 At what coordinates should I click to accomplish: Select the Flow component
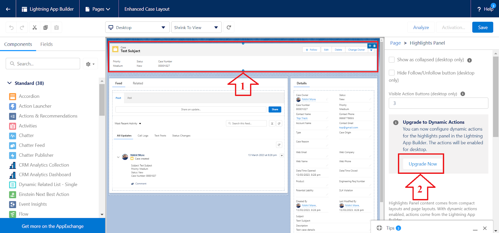coord(23,214)
